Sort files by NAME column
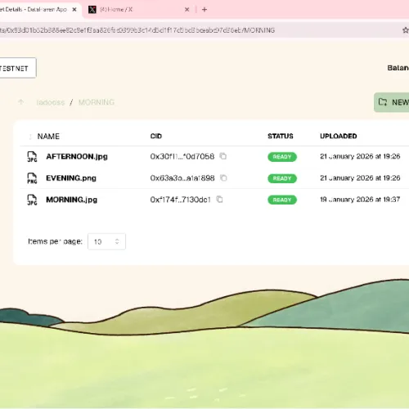 (48, 137)
